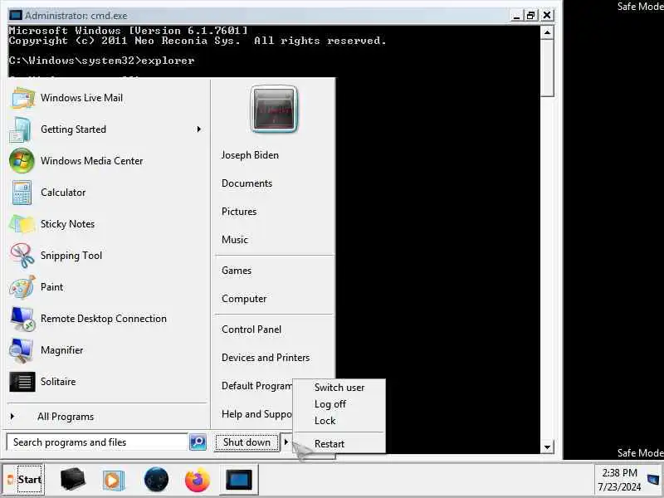Open Default Programs
The width and height of the screenshot is (664, 498).
[256, 386]
